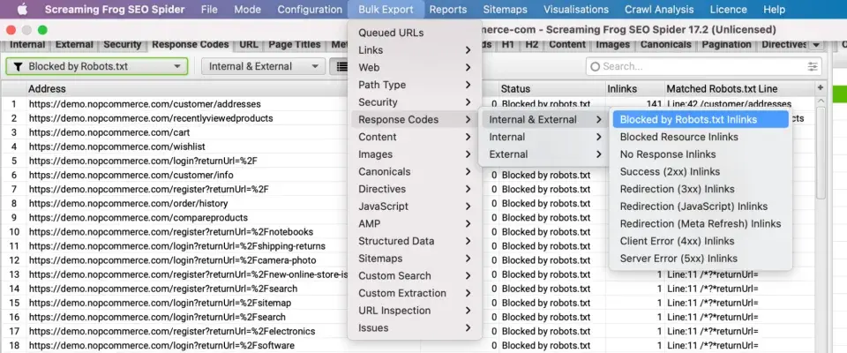
Task: Switch to the Canonicals tab
Action: pyautogui.click(x=665, y=45)
